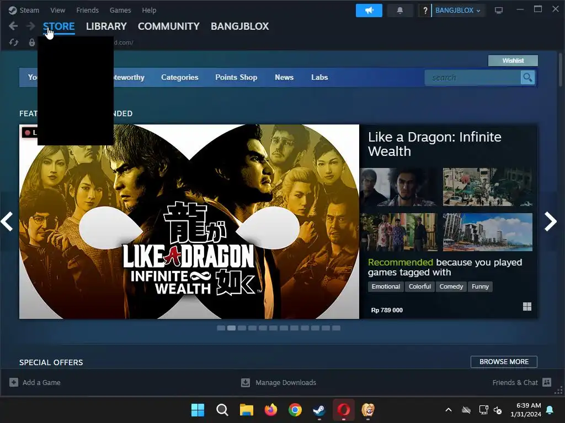Launch Google Chrome from the taskbar
The image size is (565, 423).
295,410
